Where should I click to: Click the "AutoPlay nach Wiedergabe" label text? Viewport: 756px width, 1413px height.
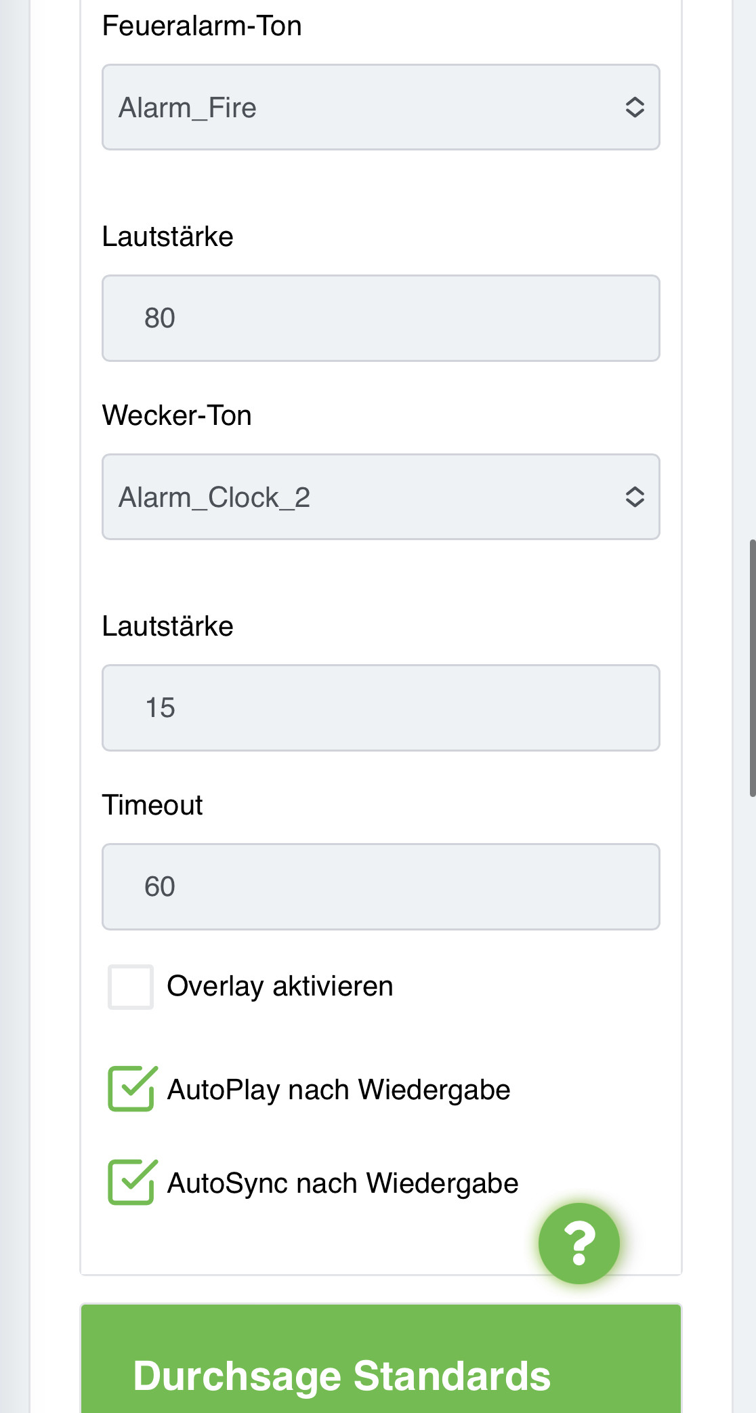click(x=339, y=1090)
